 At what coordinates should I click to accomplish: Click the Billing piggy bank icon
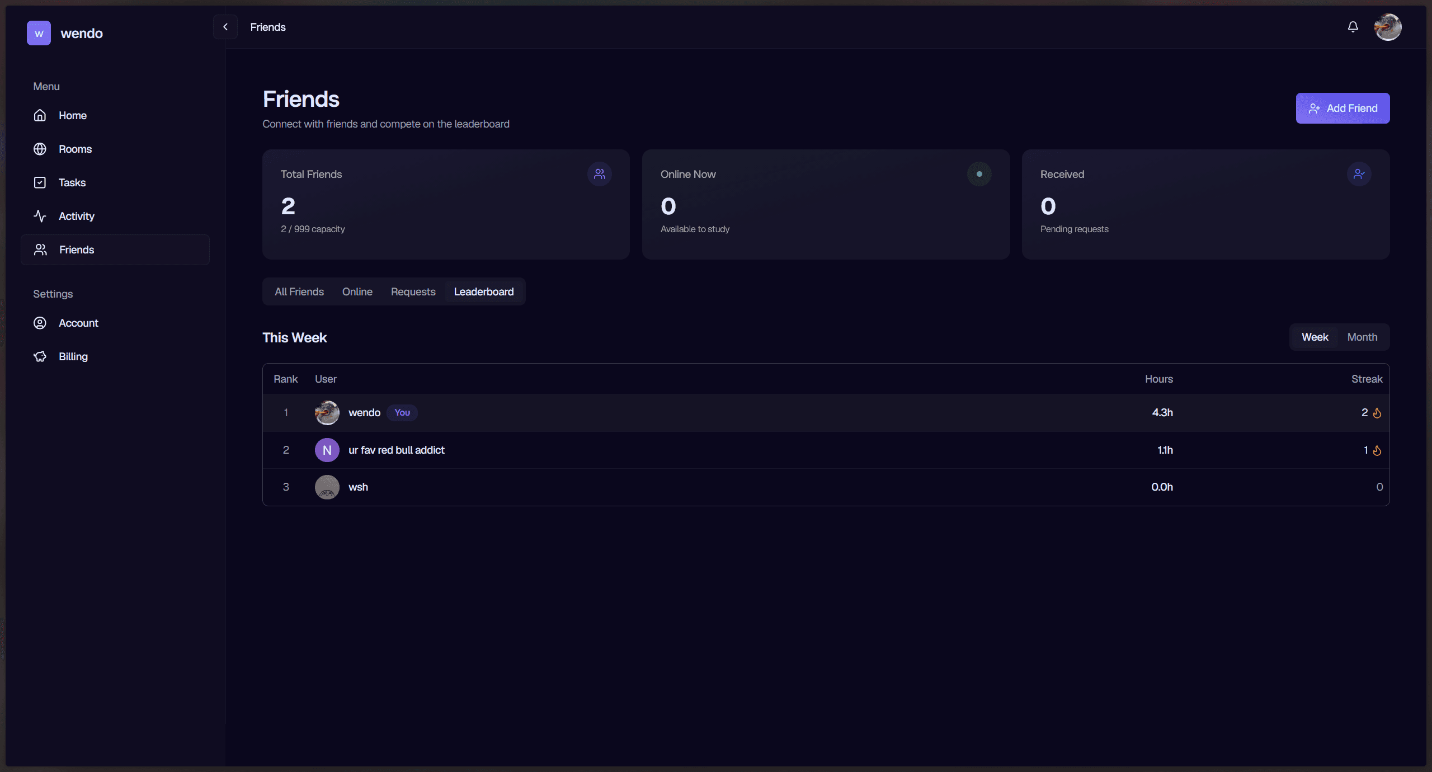pos(40,356)
